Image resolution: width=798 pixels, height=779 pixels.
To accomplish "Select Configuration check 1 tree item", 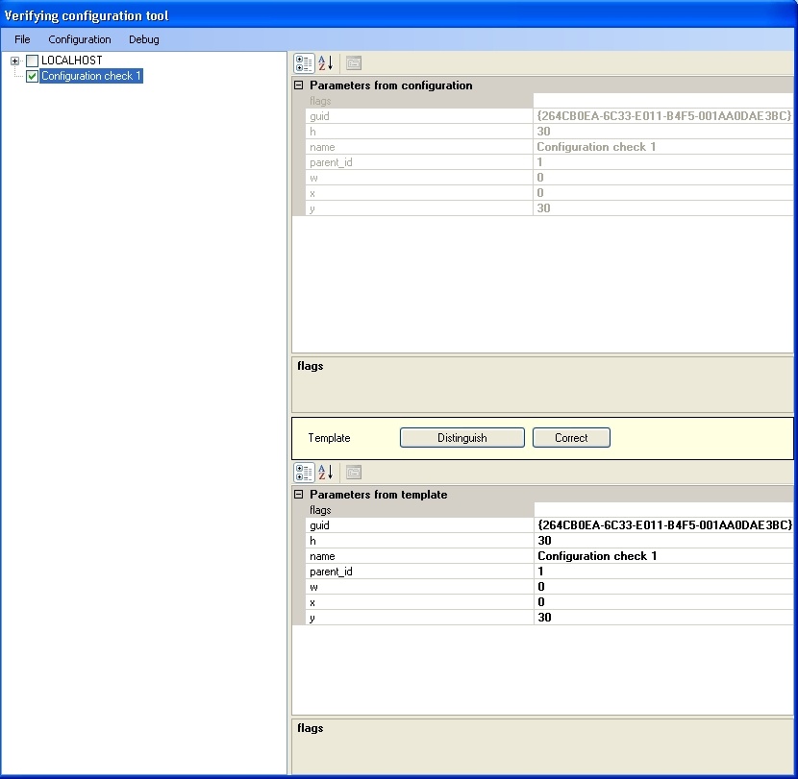I will coord(91,76).
